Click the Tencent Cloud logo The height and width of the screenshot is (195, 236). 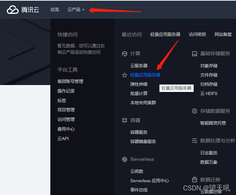(12, 10)
